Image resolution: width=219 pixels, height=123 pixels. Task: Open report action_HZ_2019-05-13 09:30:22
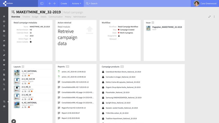(74, 72)
